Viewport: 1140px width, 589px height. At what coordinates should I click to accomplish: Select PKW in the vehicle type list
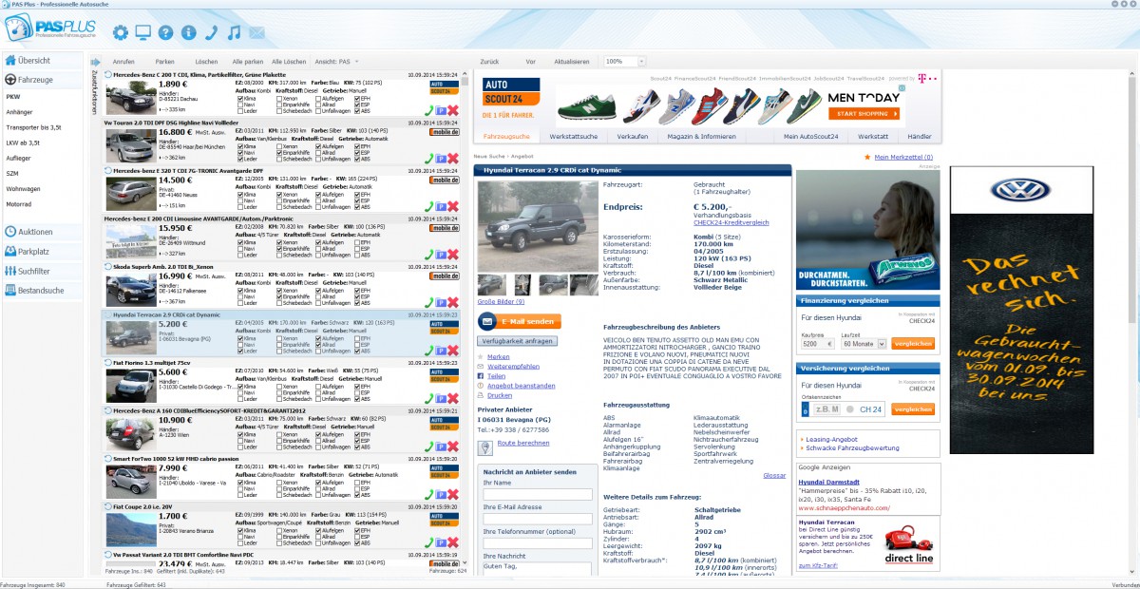pyautogui.click(x=13, y=97)
